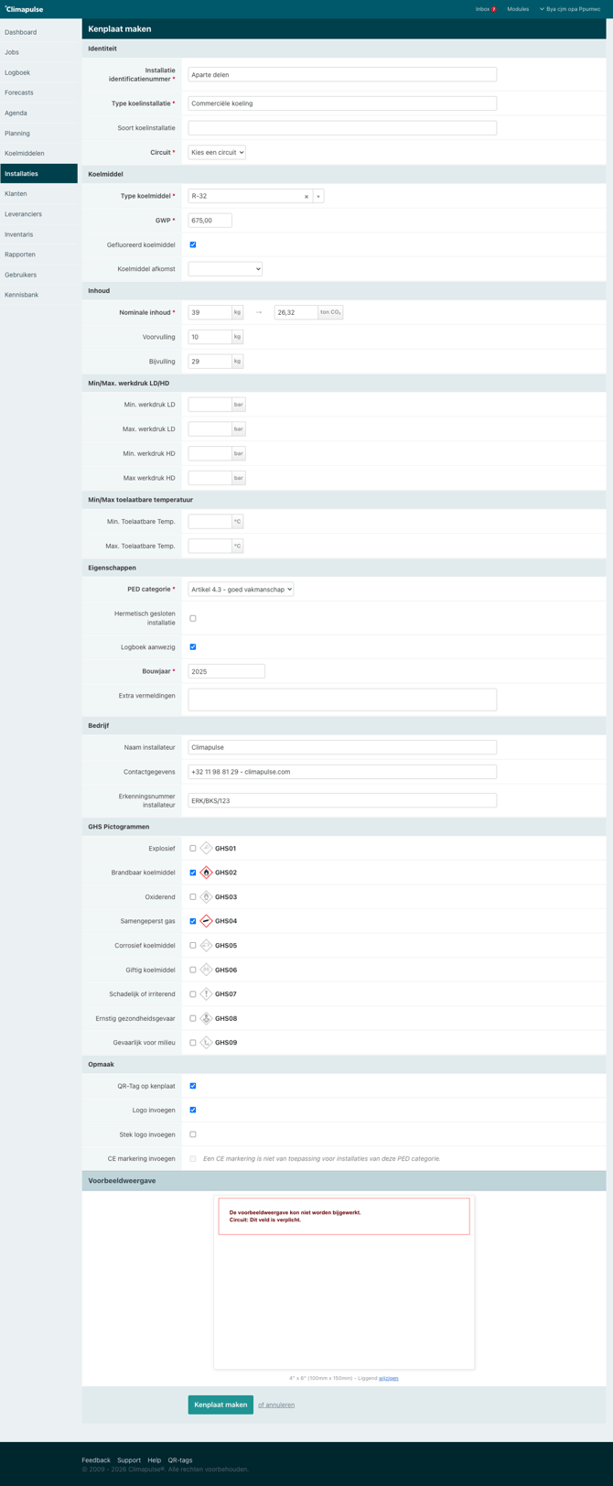
Task: Select Installaties in sidebar
Action: (x=38, y=173)
